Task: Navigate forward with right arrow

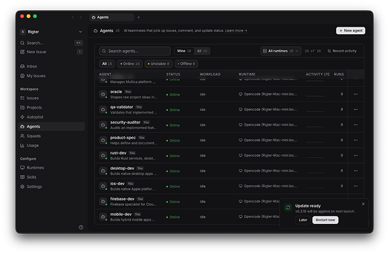Action: coord(81,17)
